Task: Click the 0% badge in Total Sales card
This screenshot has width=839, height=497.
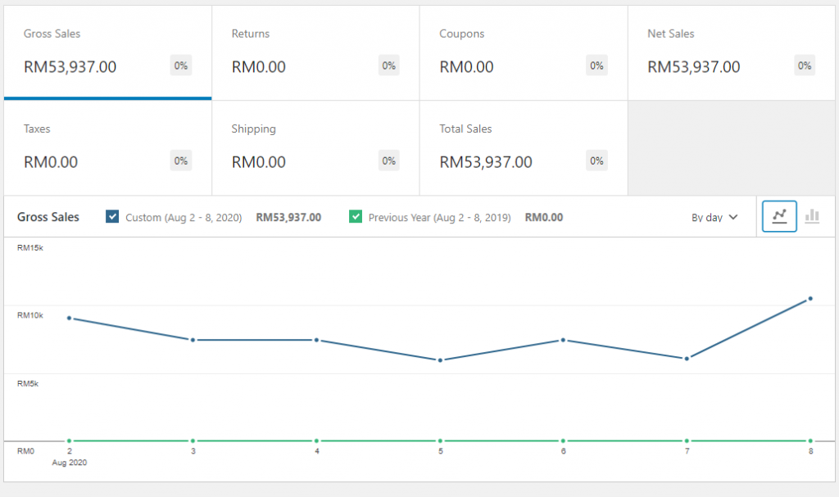Action: 596,161
